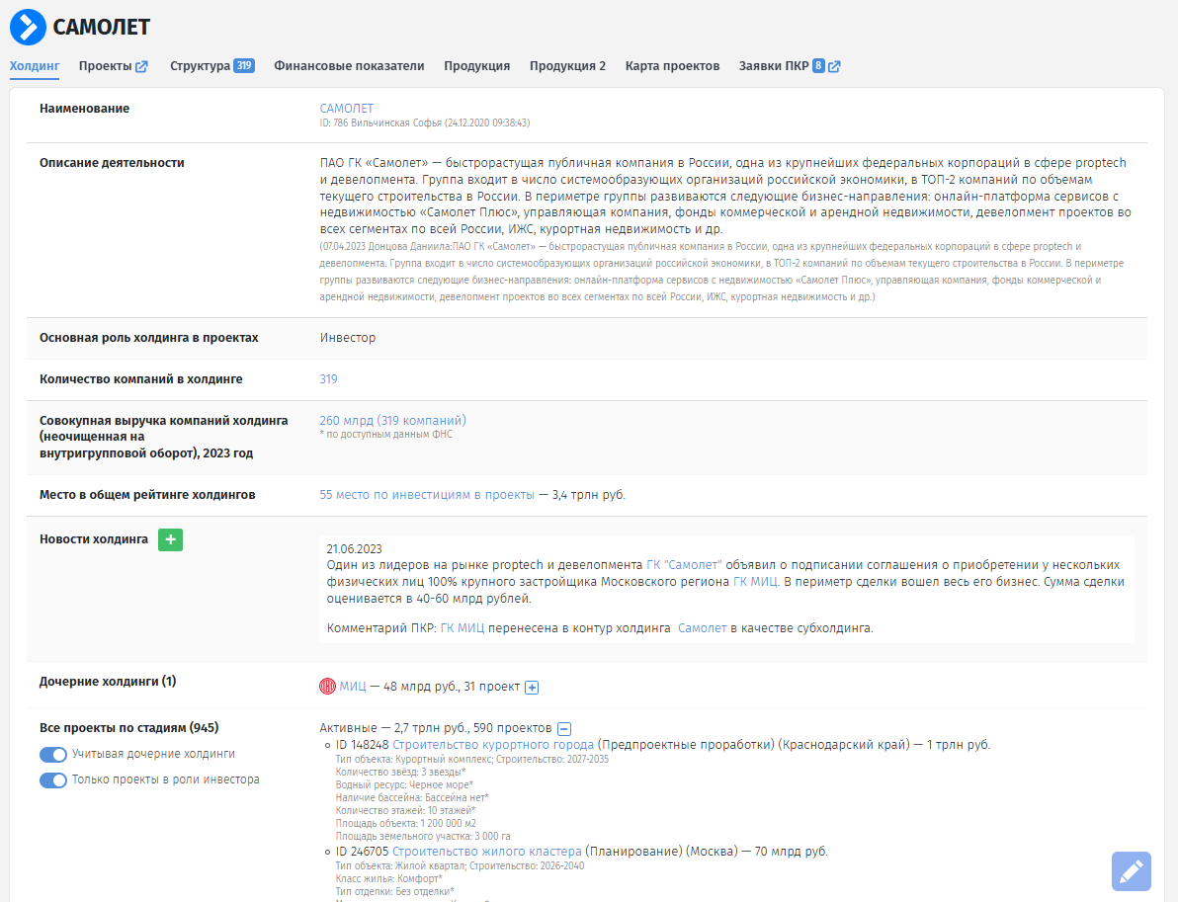Collapse the Активные projects list
Image resolution: width=1178 pixels, height=902 pixels.
(x=563, y=728)
